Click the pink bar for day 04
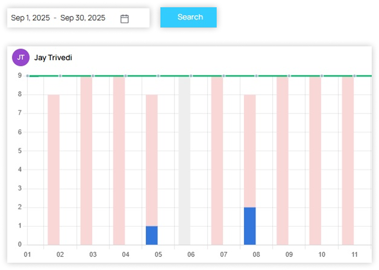The height and width of the screenshot is (270, 379). pyautogui.click(x=119, y=161)
